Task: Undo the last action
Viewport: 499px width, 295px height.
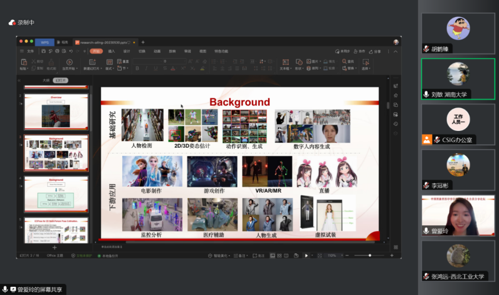Action: pyautogui.click(x=71, y=51)
